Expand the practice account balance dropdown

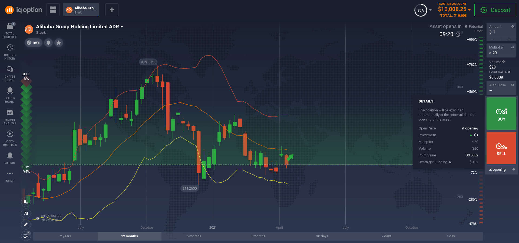coord(469,10)
